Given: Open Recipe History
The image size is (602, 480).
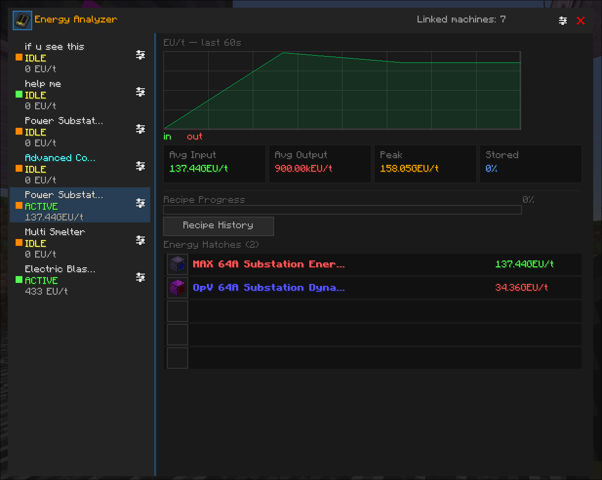Looking at the screenshot, I should (x=218, y=226).
